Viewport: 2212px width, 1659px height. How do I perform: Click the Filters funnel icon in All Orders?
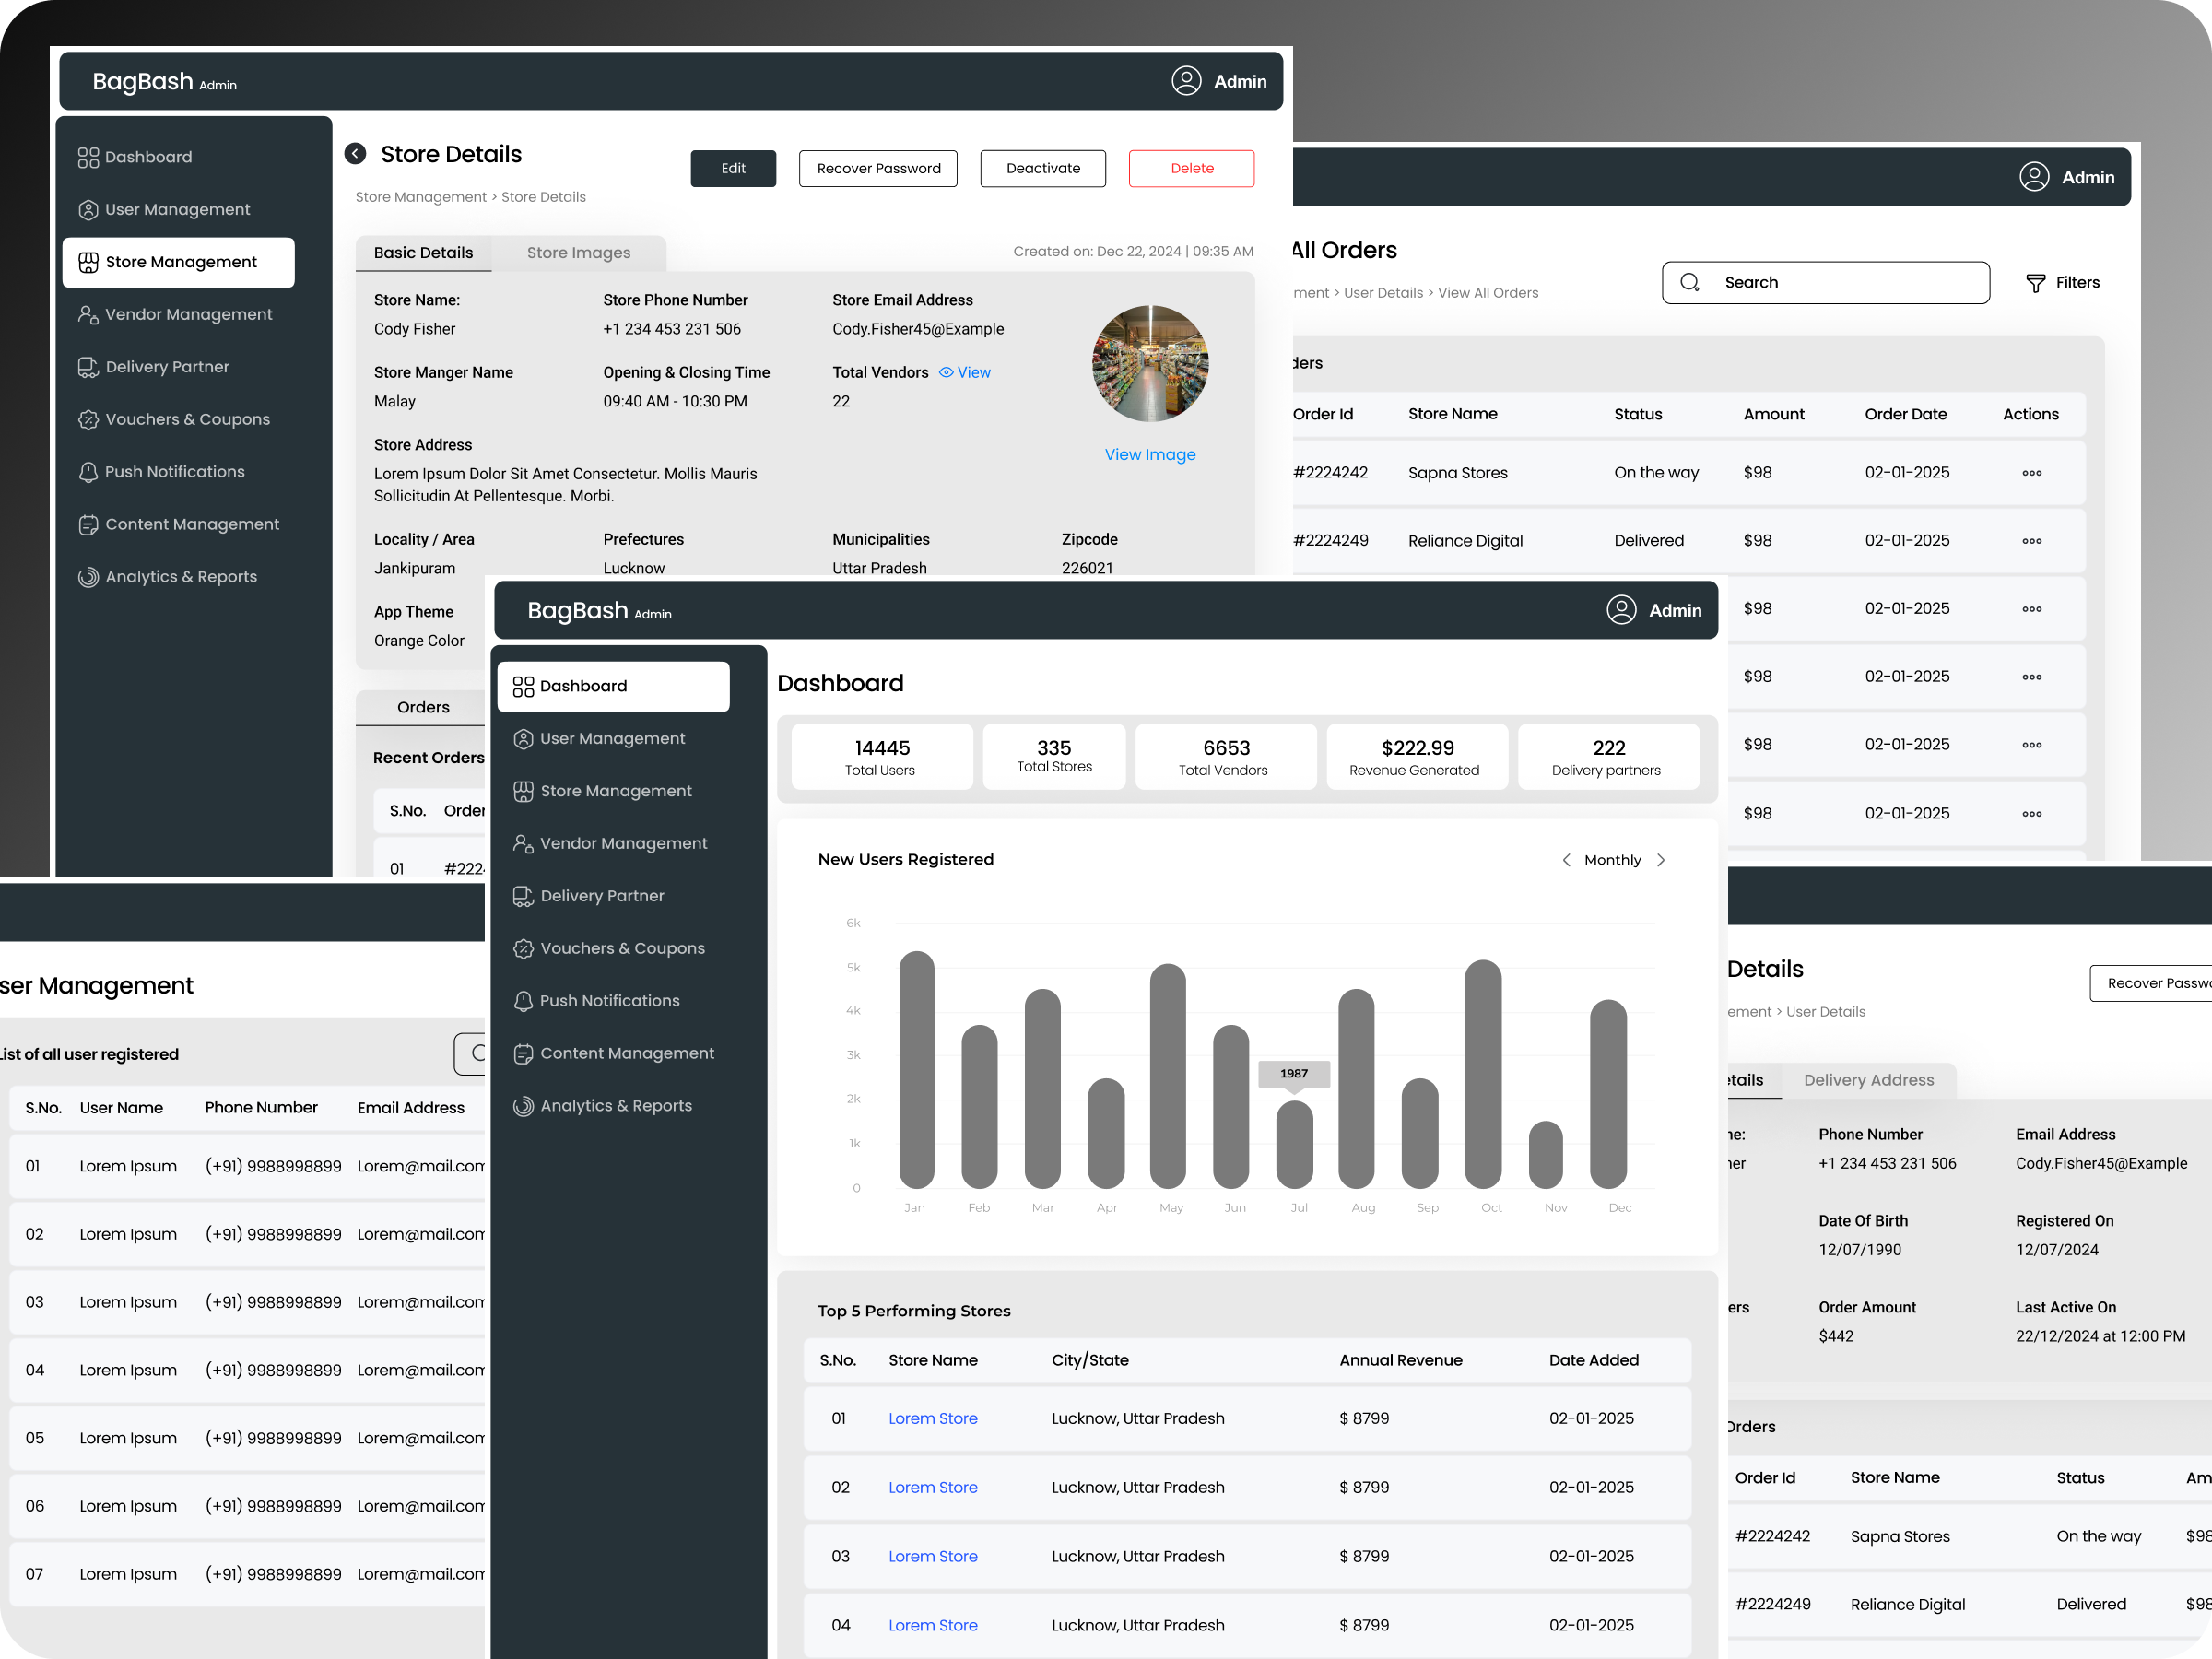pyautogui.click(x=2035, y=283)
